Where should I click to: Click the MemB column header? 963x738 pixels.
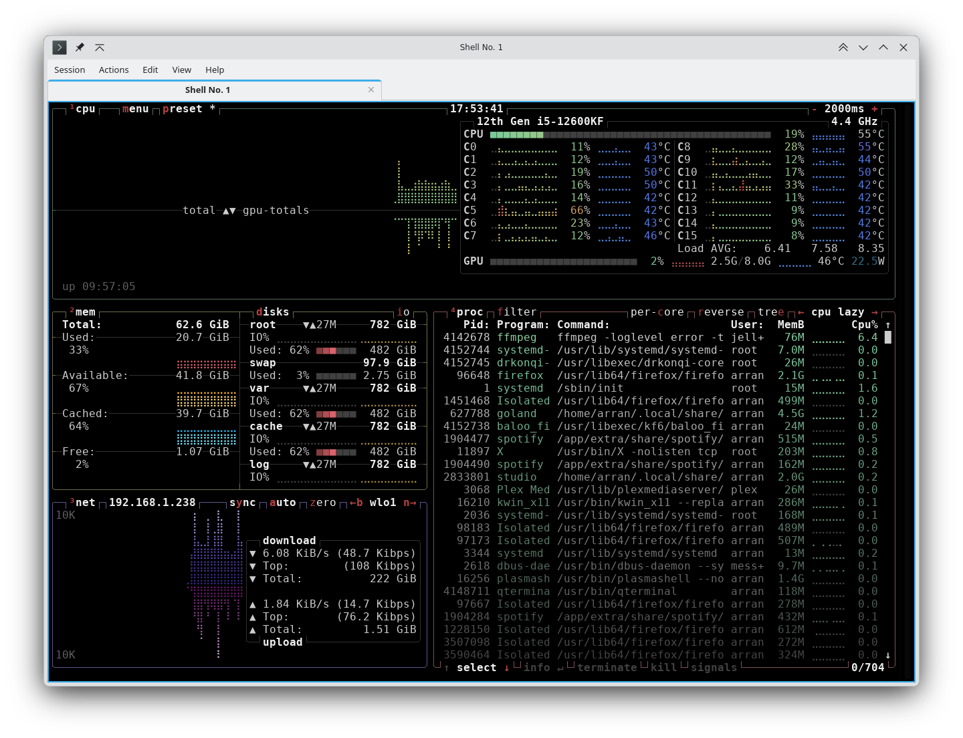tap(791, 325)
